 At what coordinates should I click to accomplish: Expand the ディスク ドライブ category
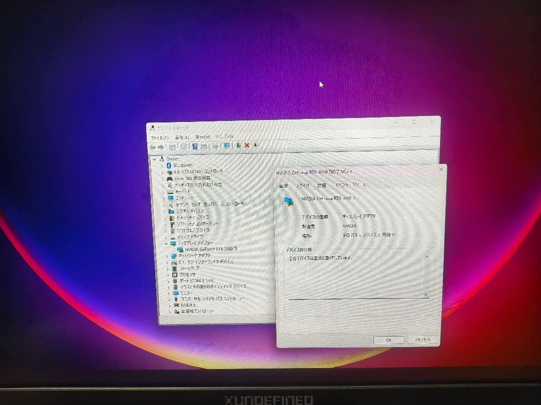point(166,237)
